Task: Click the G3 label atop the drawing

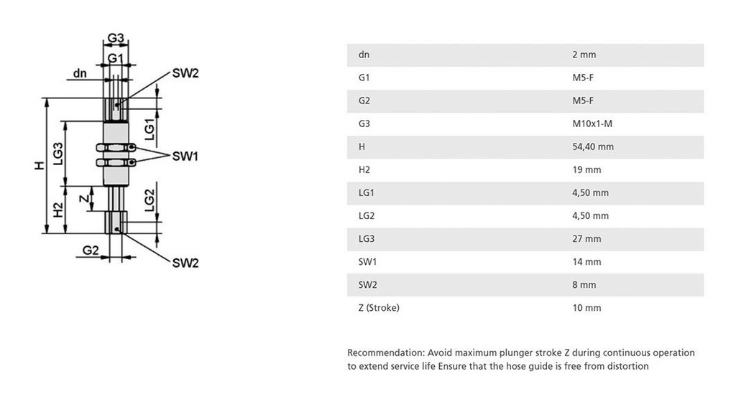Action: click(x=116, y=37)
